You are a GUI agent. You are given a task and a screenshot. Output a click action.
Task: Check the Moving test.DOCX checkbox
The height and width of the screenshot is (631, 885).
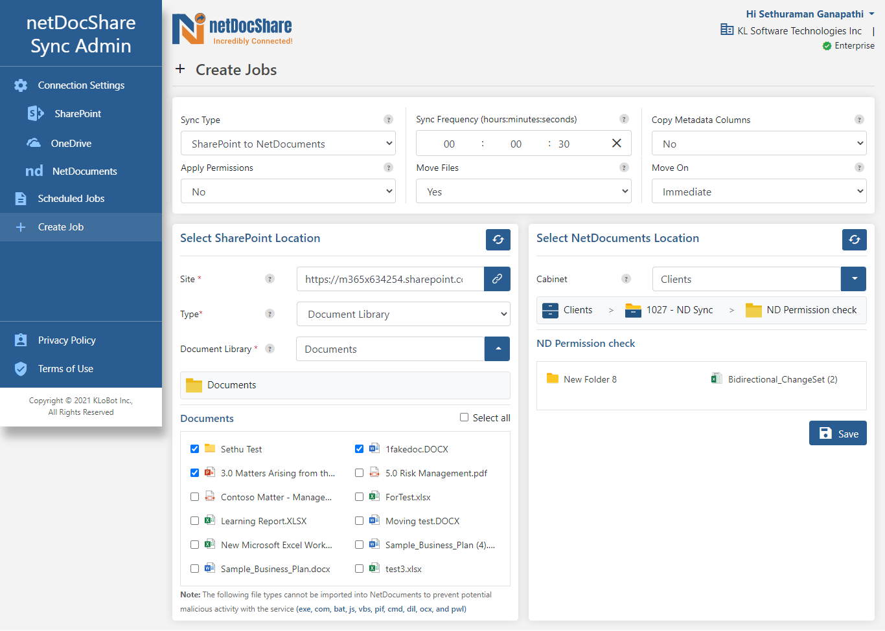point(359,521)
